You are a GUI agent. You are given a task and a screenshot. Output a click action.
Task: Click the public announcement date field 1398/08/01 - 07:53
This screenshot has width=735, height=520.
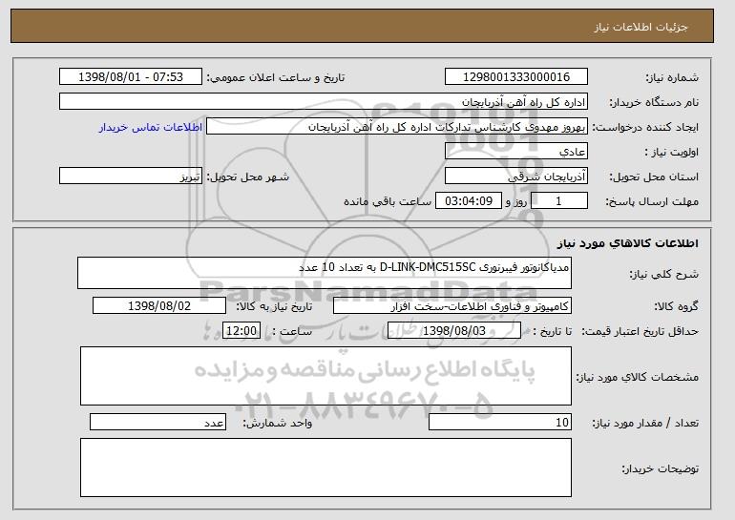point(131,77)
